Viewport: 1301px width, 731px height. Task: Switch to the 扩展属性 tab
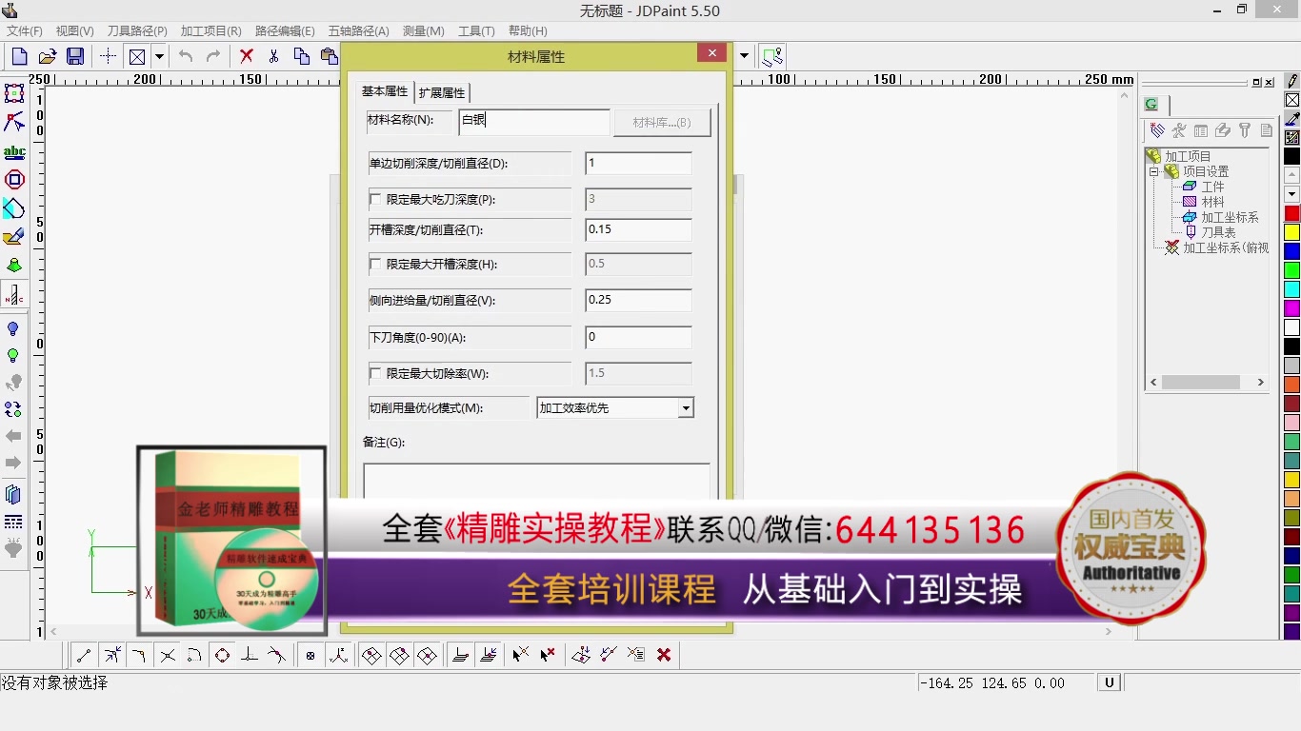[442, 91]
